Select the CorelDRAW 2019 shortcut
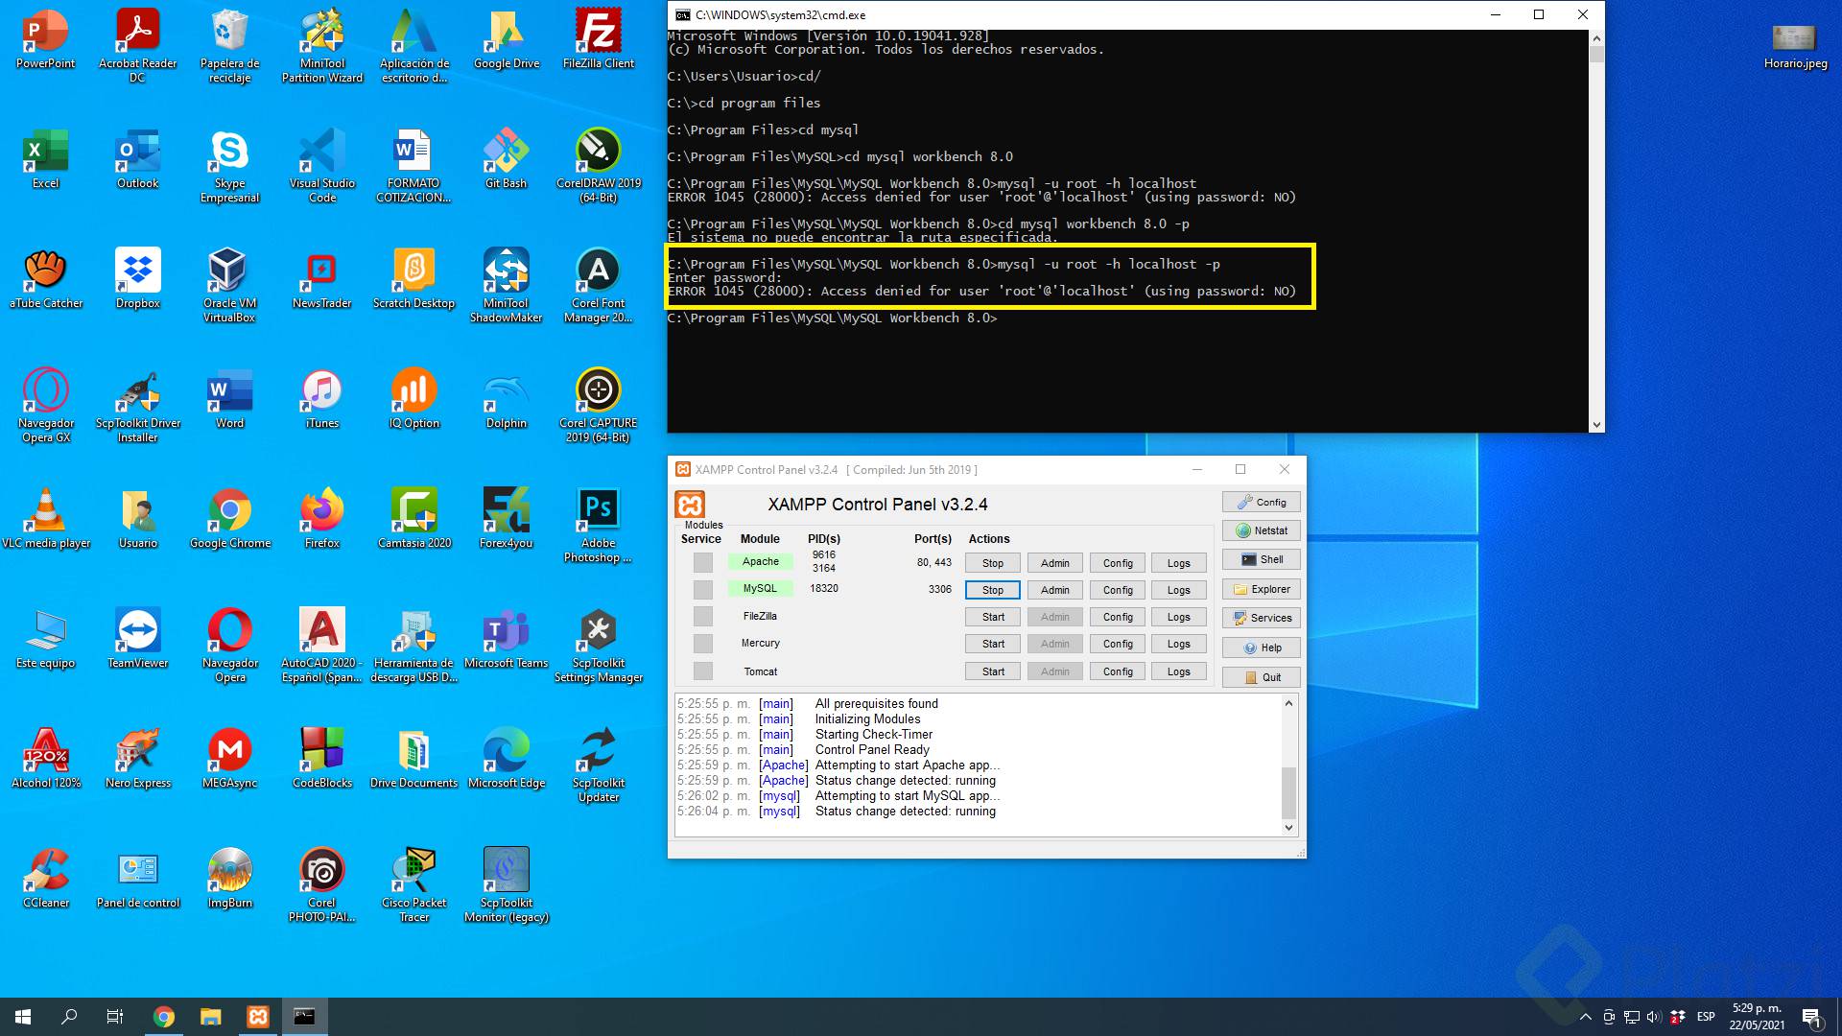This screenshot has height=1036, width=1842. (598, 166)
